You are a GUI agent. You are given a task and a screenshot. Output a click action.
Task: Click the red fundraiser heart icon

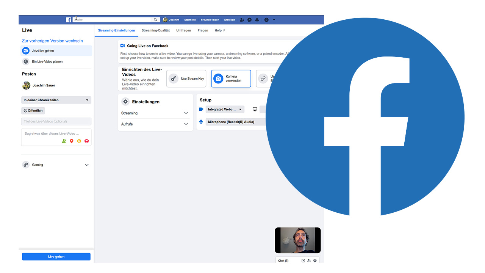pos(87,141)
